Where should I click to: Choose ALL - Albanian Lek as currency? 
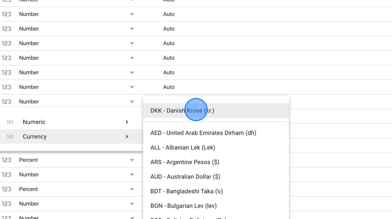pos(183,148)
